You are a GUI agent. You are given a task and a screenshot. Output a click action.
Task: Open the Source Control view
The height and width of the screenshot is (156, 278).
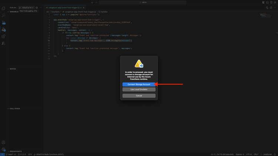pos(3,22)
